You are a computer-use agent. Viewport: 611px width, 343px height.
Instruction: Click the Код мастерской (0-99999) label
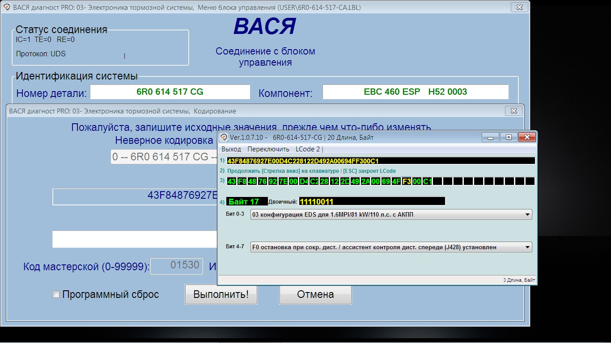86,267
